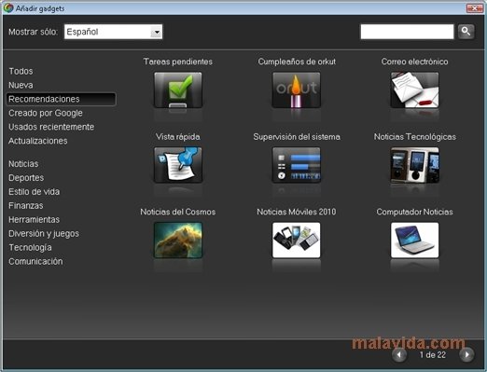This screenshot has width=487, height=372.
Task: Choose the Vista rápida notes gadget icon
Action: tap(178, 165)
